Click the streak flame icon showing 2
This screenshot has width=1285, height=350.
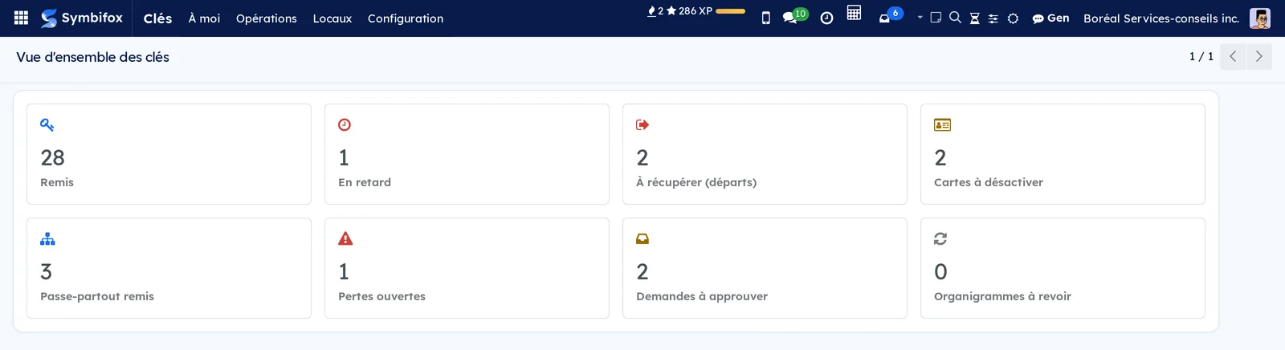click(x=651, y=11)
